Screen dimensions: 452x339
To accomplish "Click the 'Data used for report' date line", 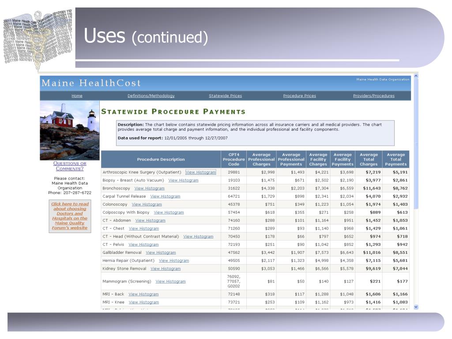I will pyautogui.click(x=173, y=138).
